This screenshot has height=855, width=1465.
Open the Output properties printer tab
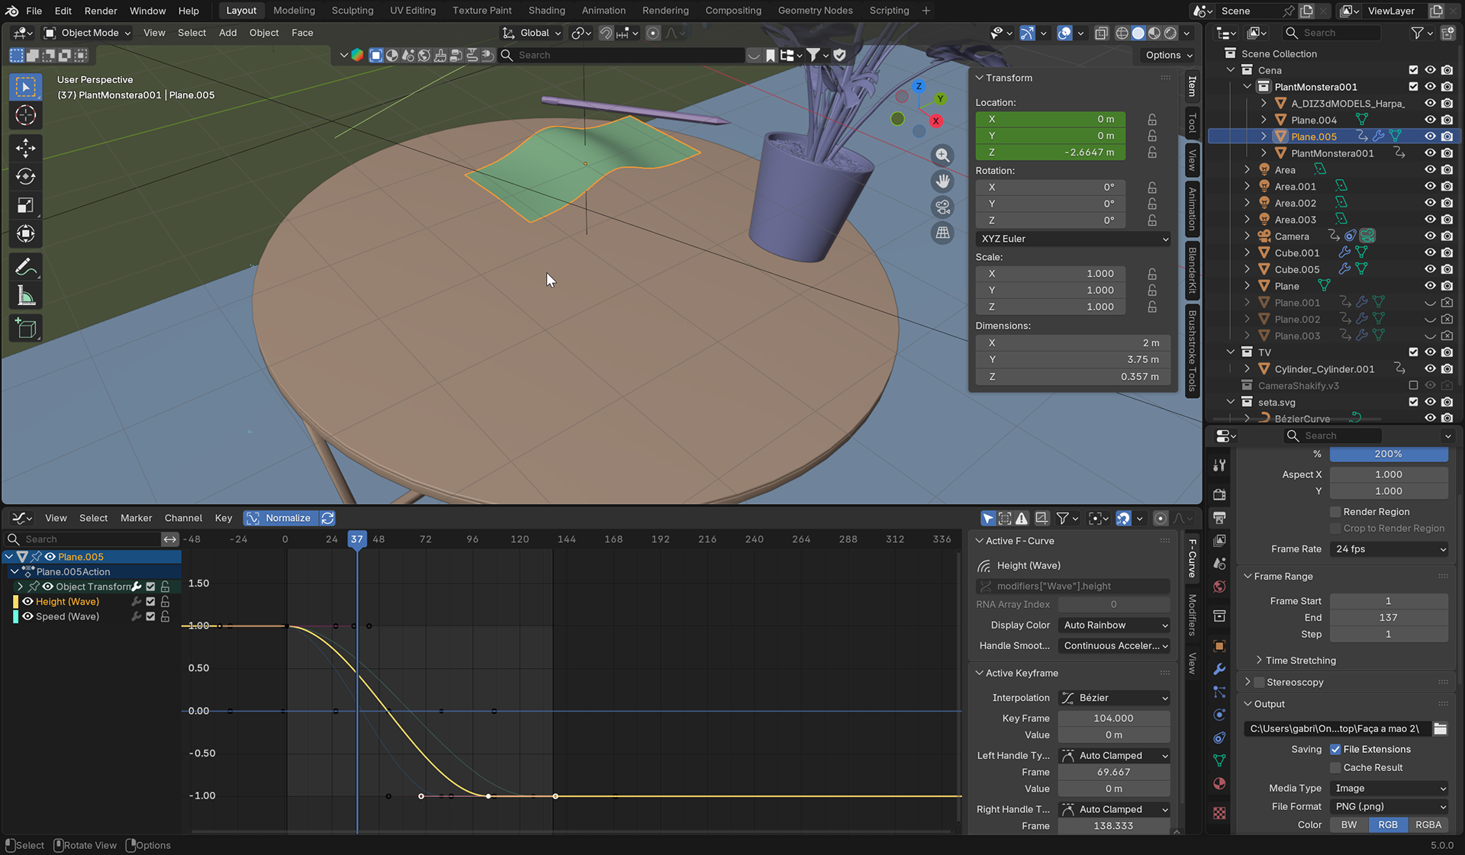[1219, 518]
